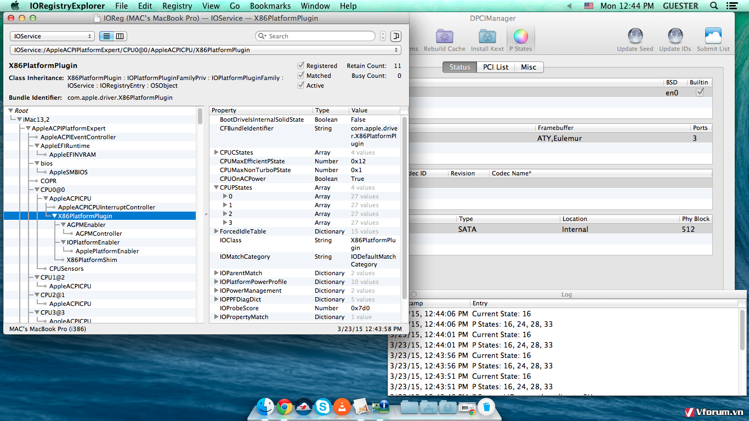Click Install Kext in DPCIManager toolbar
This screenshot has width=749, height=421.
pos(487,40)
